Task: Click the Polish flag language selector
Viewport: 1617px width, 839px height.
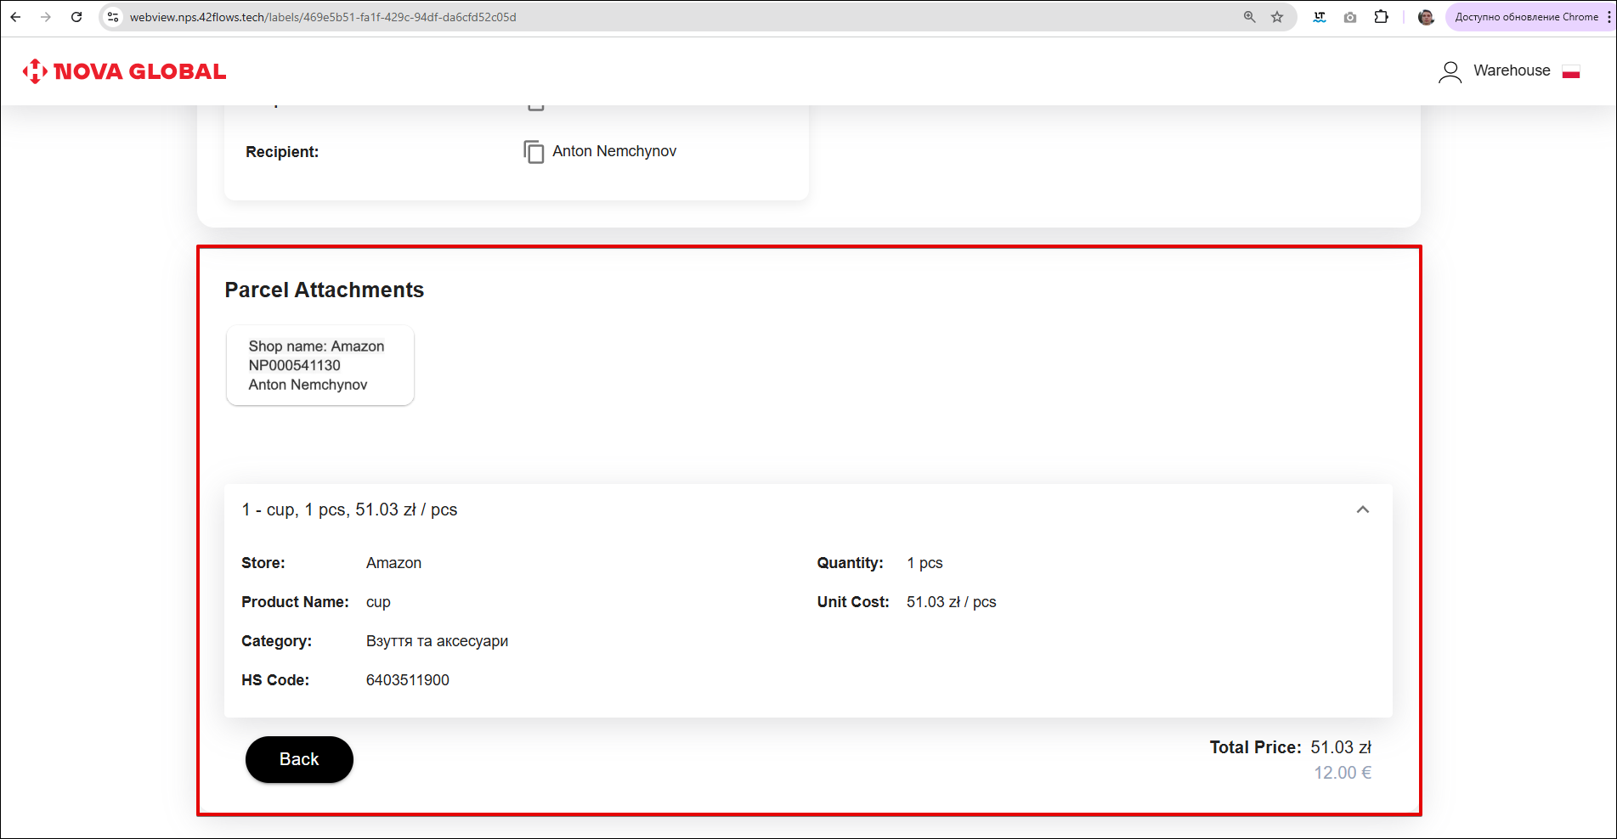Action: 1571,71
